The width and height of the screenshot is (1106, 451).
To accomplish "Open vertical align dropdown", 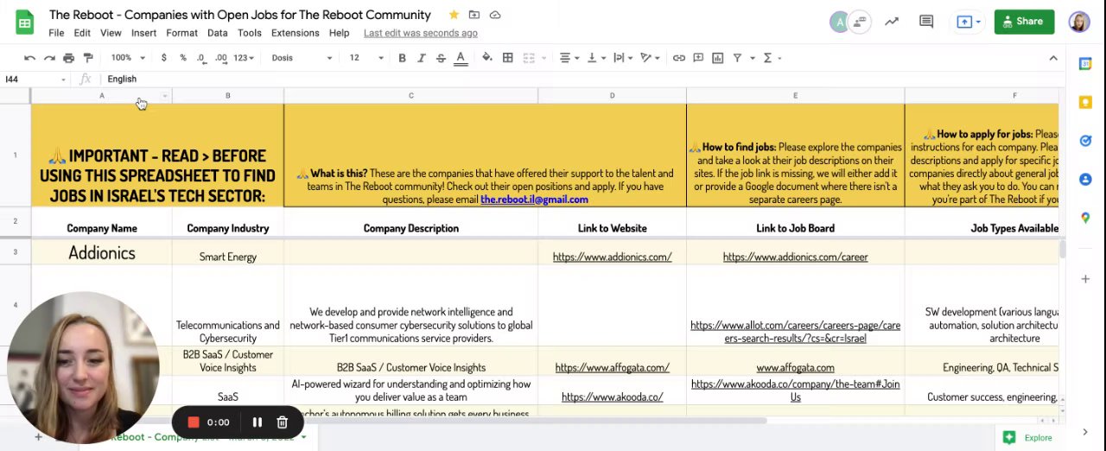I will [595, 58].
